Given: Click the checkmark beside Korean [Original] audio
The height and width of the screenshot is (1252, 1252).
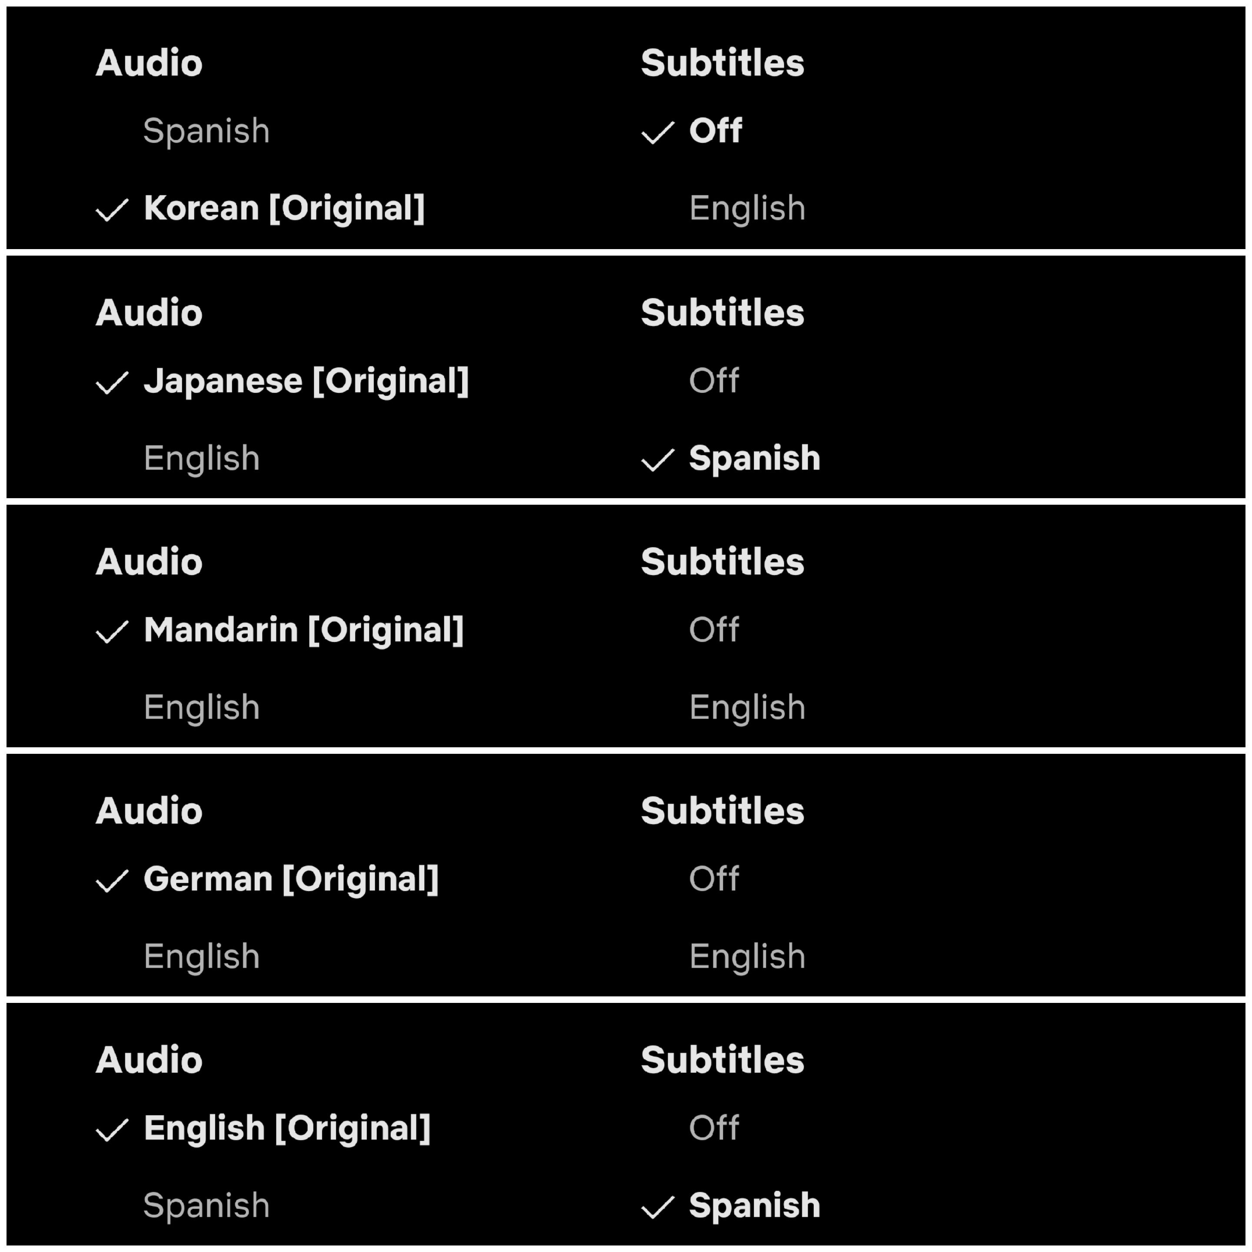Looking at the screenshot, I should [x=112, y=209].
